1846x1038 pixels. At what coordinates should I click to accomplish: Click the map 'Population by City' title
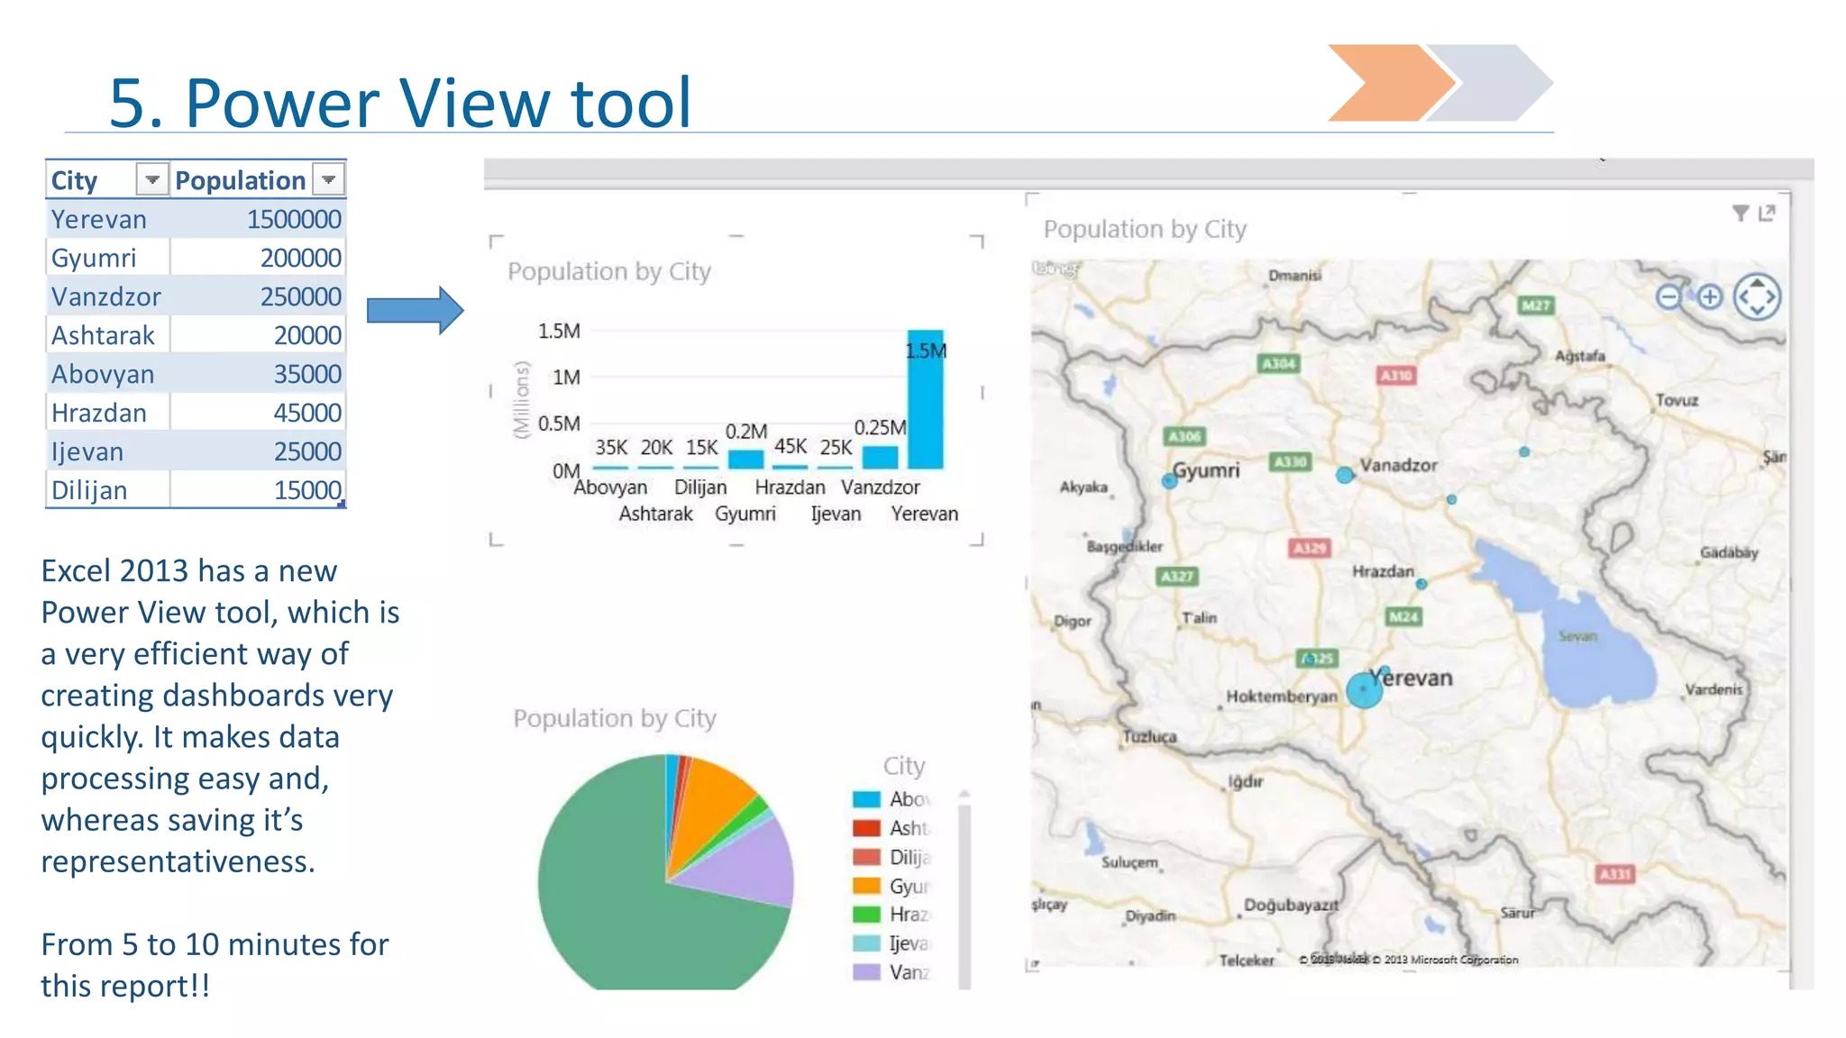[x=1145, y=229]
